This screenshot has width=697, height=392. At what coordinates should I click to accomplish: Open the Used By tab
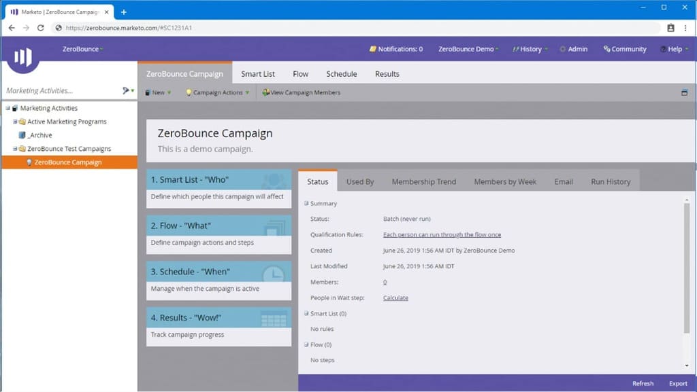[360, 181]
